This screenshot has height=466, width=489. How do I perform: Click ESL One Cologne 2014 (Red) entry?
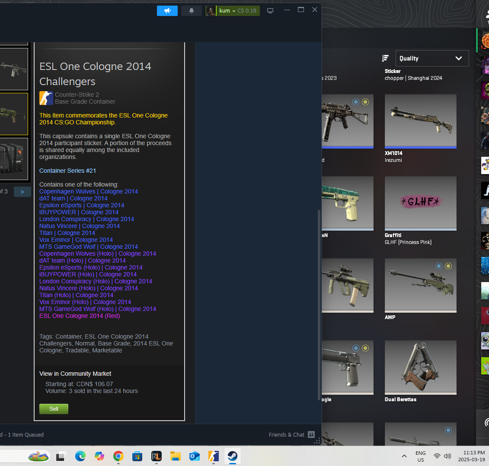pyautogui.click(x=80, y=316)
